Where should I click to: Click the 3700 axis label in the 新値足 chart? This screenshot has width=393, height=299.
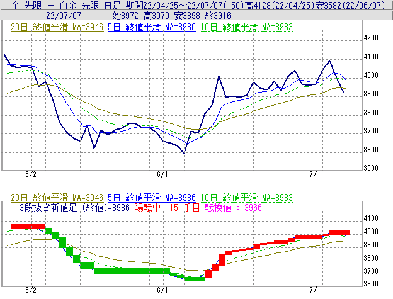coord(371,271)
